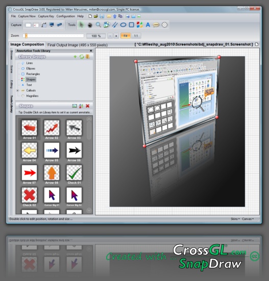Click the email envelope icon in toolbar

coord(109,16)
